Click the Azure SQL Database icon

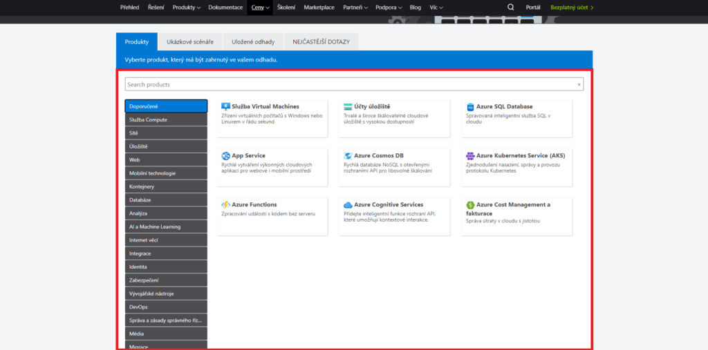click(470, 107)
